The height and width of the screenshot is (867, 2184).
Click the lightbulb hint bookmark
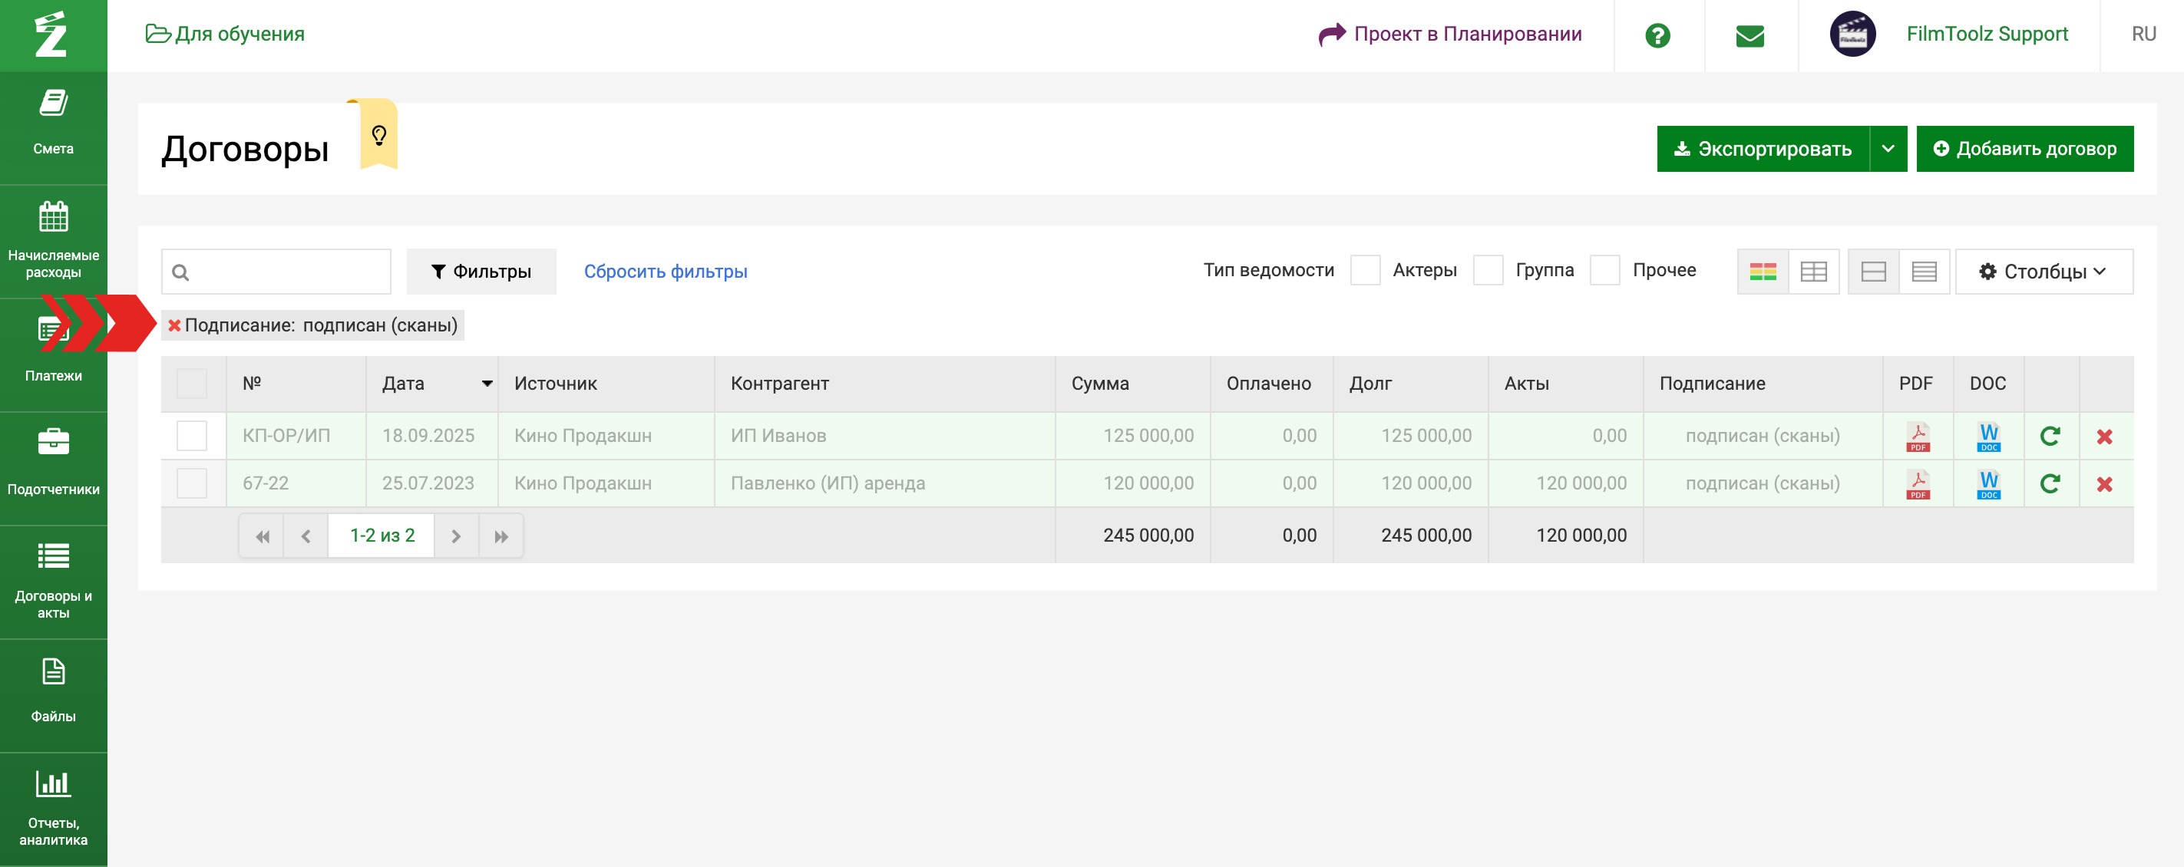378,136
